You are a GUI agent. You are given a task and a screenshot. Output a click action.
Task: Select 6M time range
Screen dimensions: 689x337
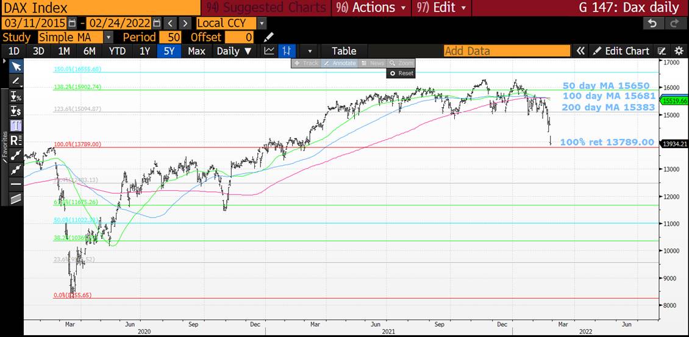pos(89,51)
